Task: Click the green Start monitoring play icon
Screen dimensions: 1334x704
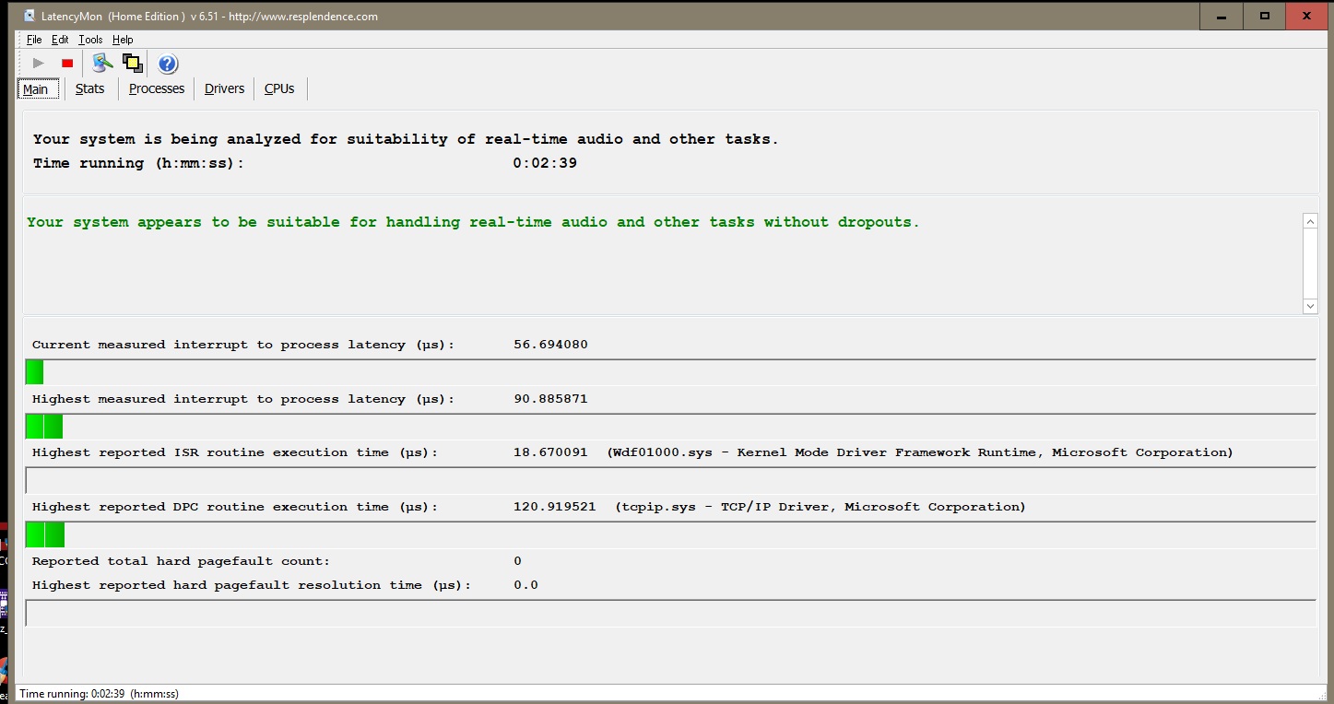Action: click(x=38, y=64)
